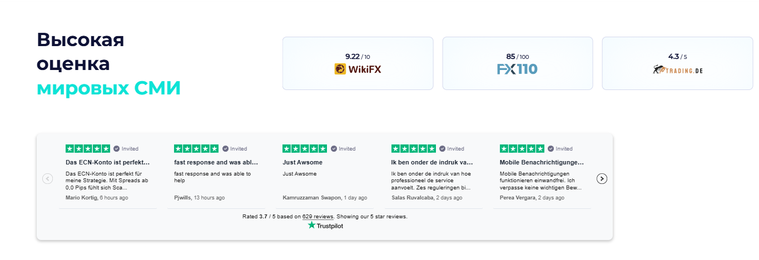The image size is (759, 260).
Task: Click Invited badge on Perea Vergara's review
Action: pyautogui.click(x=560, y=149)
